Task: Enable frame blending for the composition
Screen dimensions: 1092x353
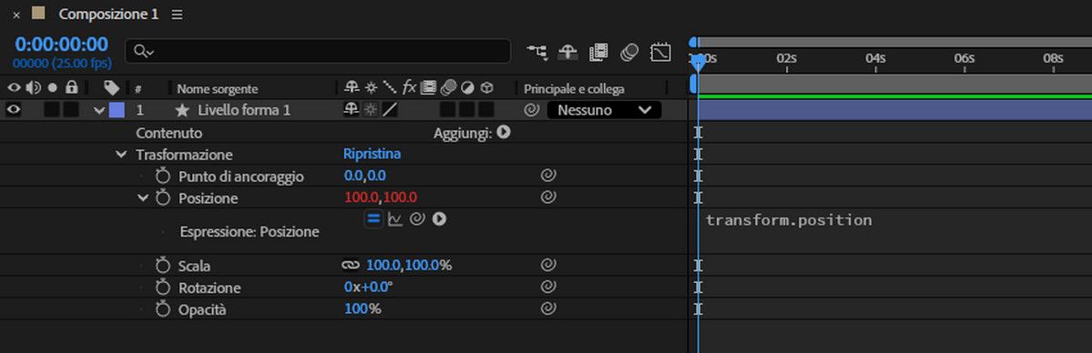Action: 599,52
